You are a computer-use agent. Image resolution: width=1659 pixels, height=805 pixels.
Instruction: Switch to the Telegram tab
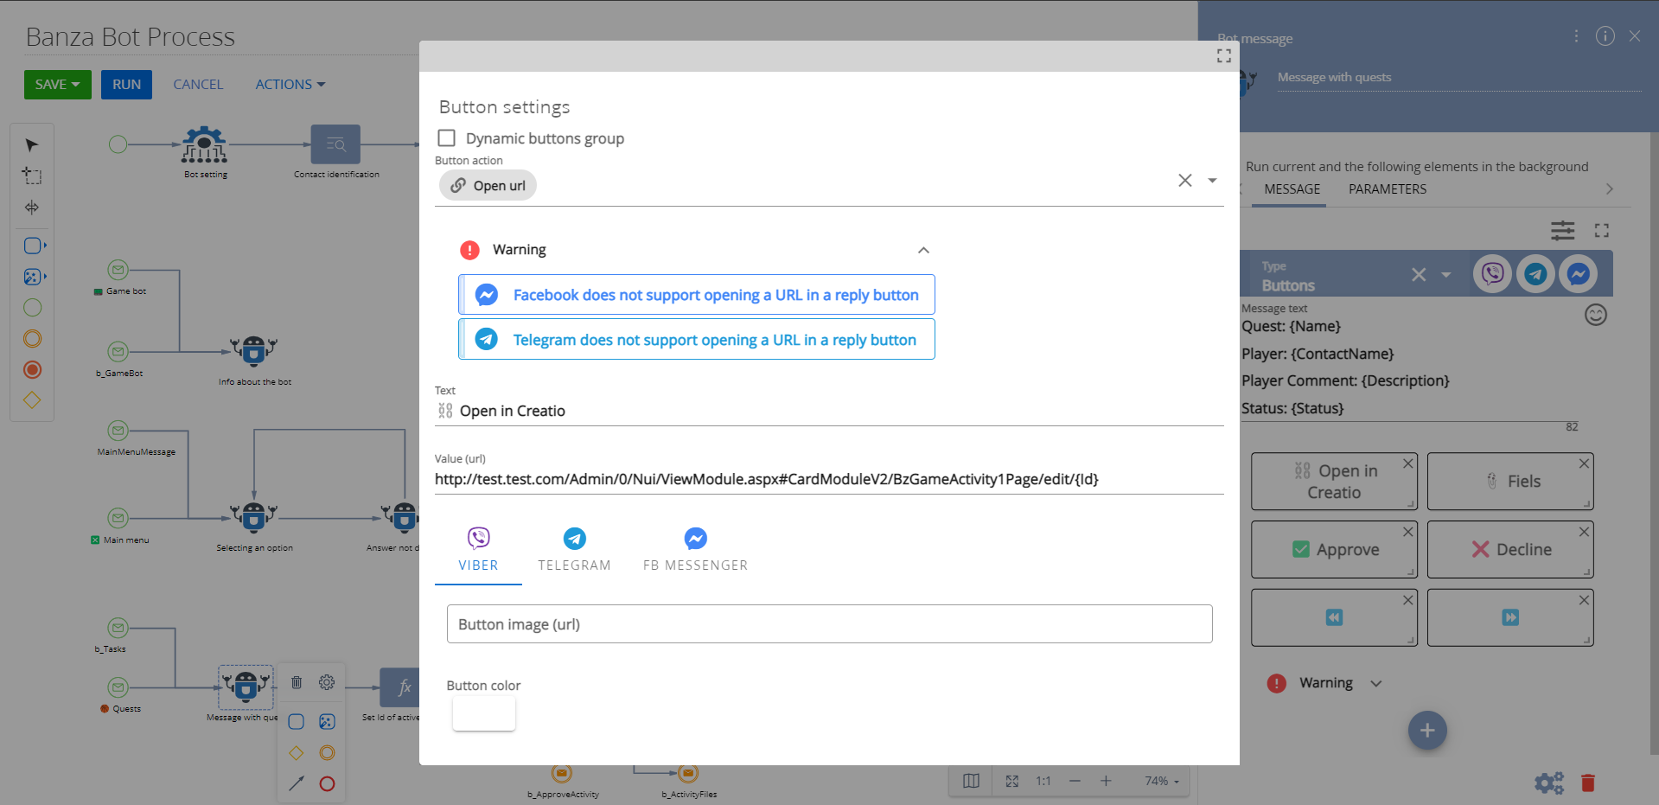[574, 550]
